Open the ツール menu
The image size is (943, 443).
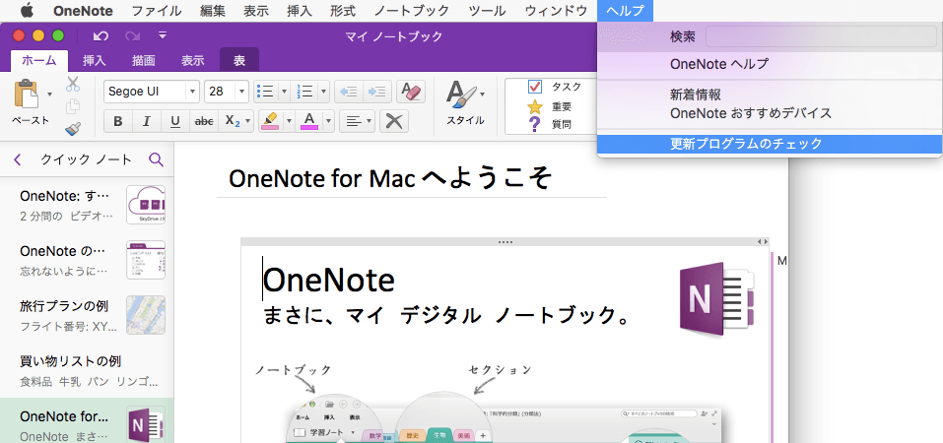487,10
